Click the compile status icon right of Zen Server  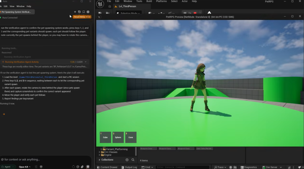[x=289, y=167]
